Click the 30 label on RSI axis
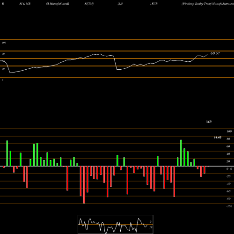 3,69
